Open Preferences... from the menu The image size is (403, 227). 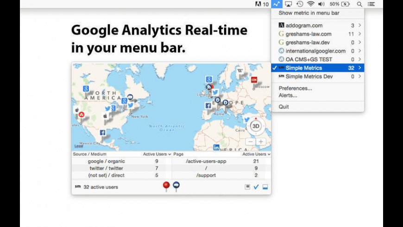click(296, 88)
